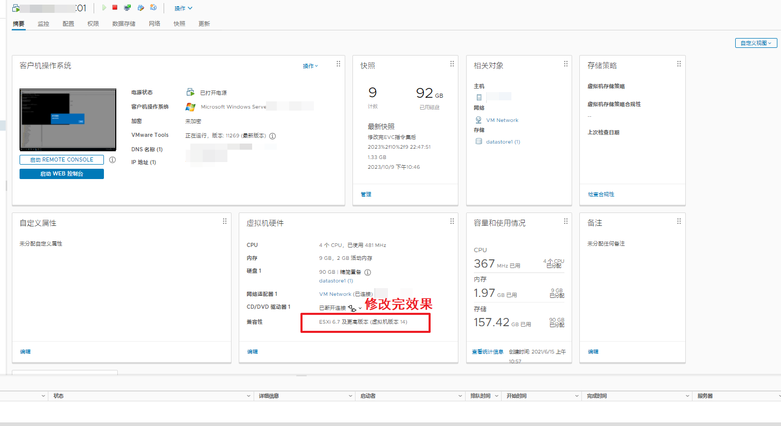Open 排队时间 column dropdown in task table
Screen dimensions: 781x426
[496, 396]
